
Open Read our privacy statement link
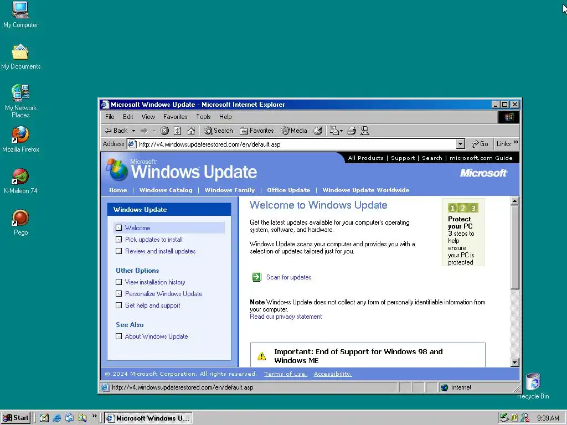(x=286, y=317)
